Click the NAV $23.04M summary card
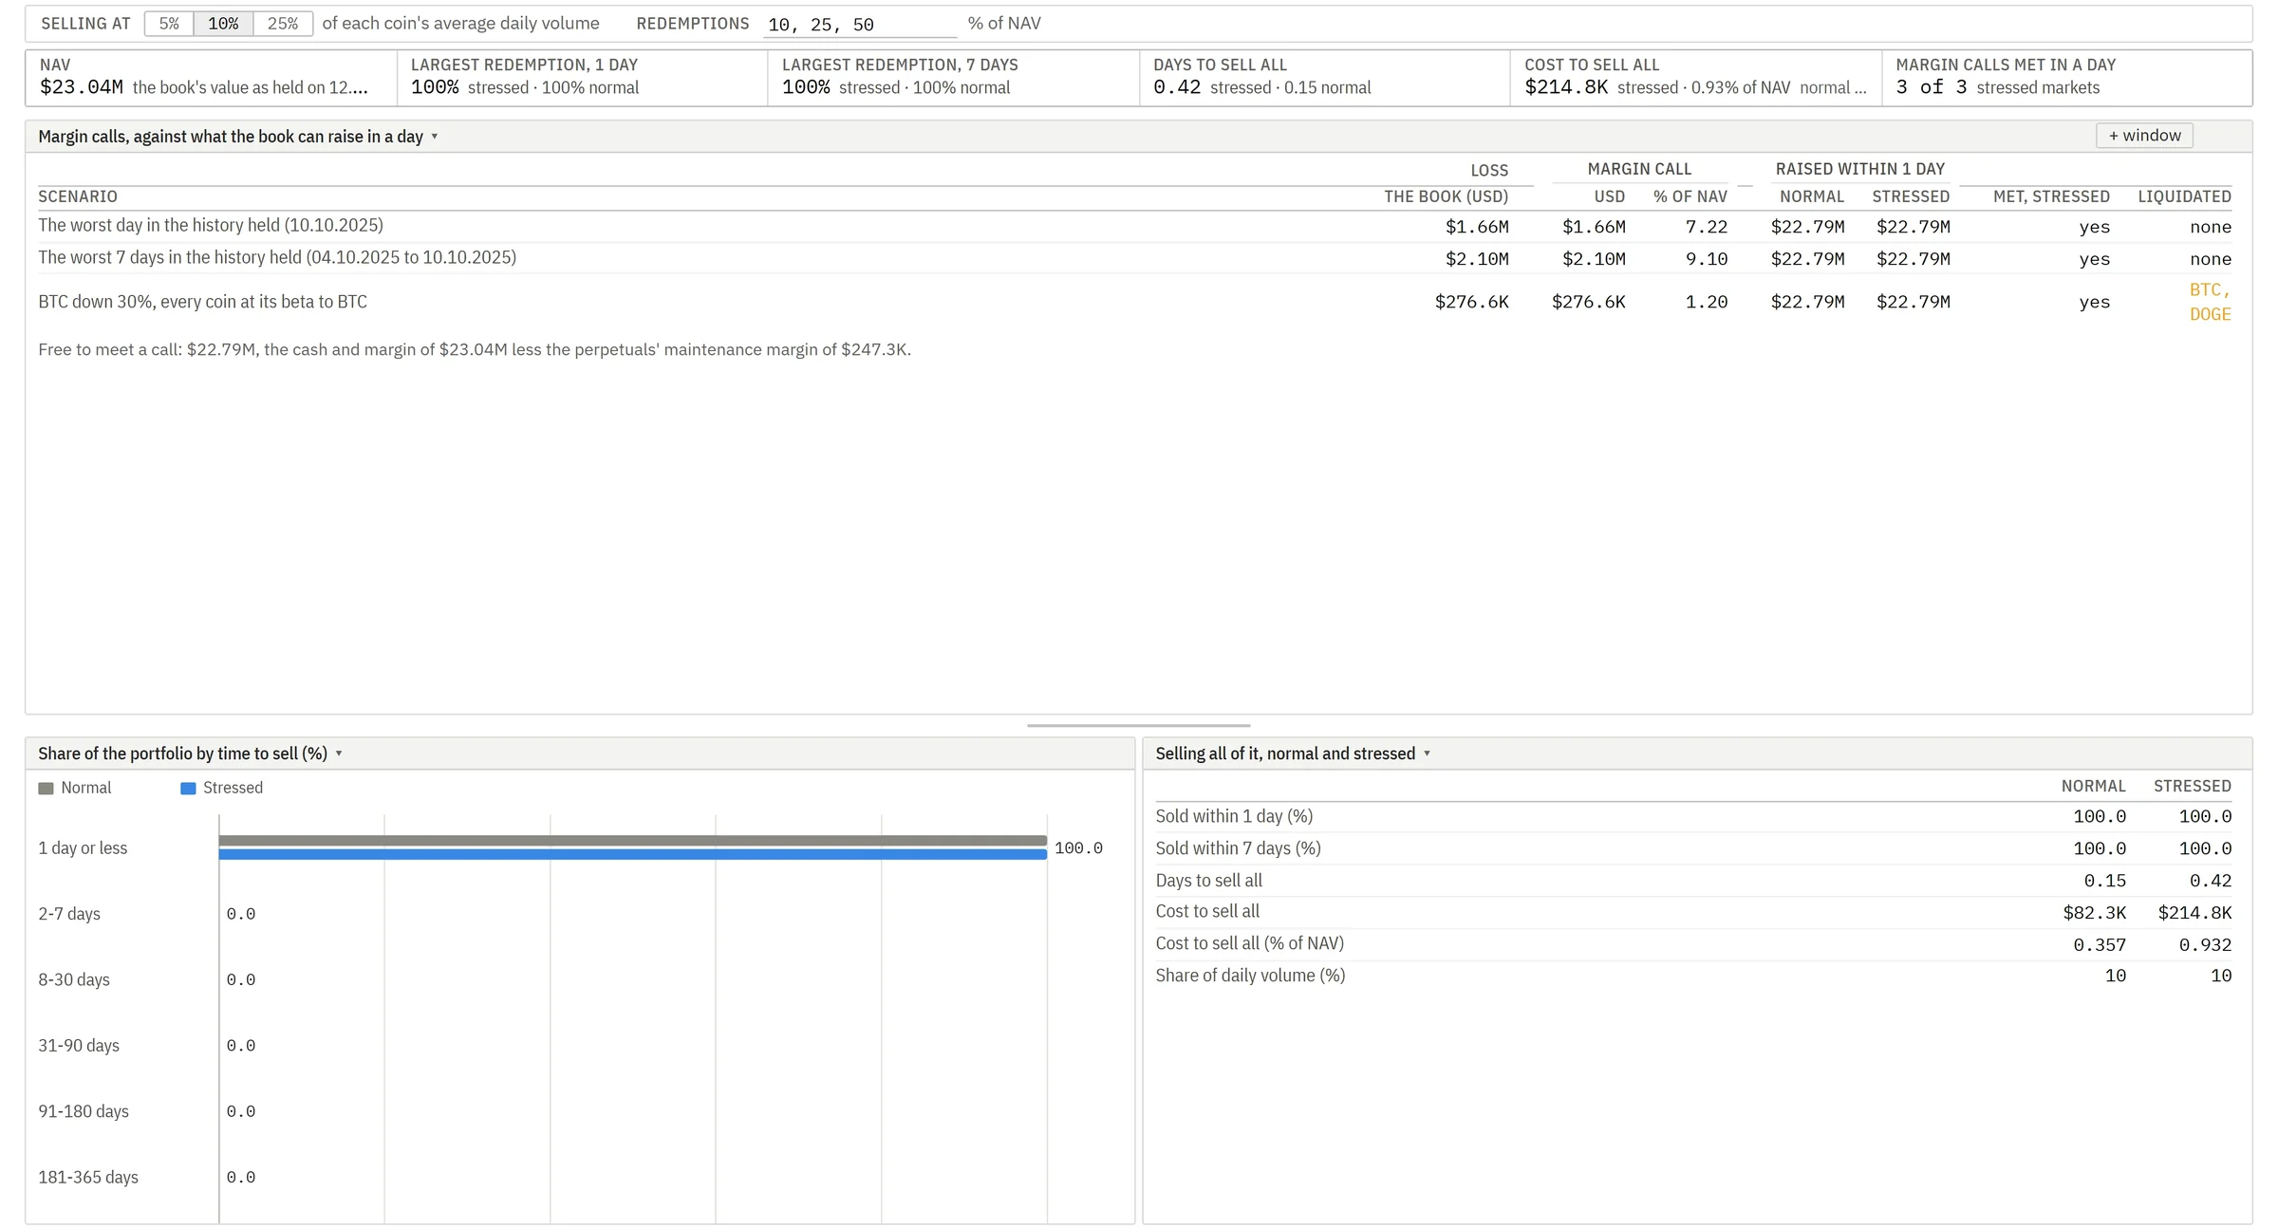This screenshot has height=1228, width=2278. click(212, 78)
